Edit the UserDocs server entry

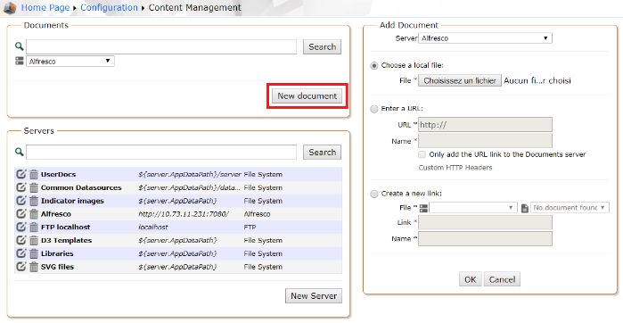[x=20, y=174]
